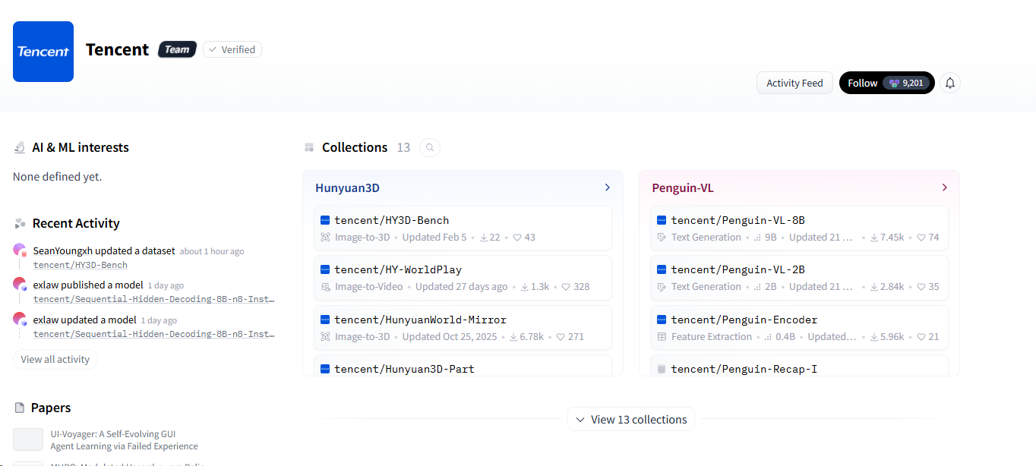The image size is (1036, 466).
Task: Click 'Updated Oct 25, 2025' text
Action: click(x=449, y=337)
